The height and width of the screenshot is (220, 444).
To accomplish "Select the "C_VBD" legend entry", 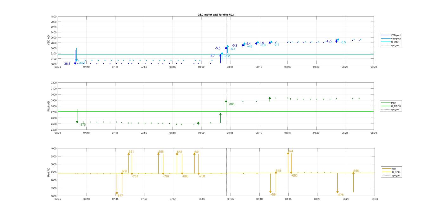I will point(390,42).
